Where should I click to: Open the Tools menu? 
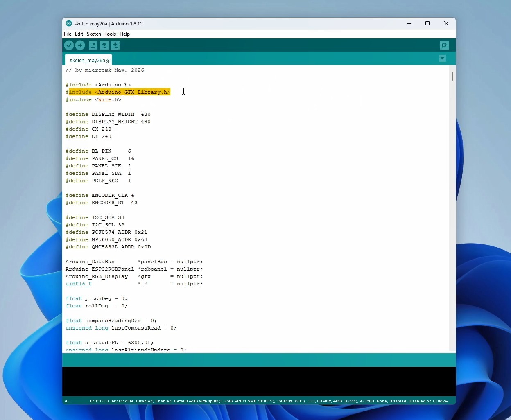click(x=110, y=34)
